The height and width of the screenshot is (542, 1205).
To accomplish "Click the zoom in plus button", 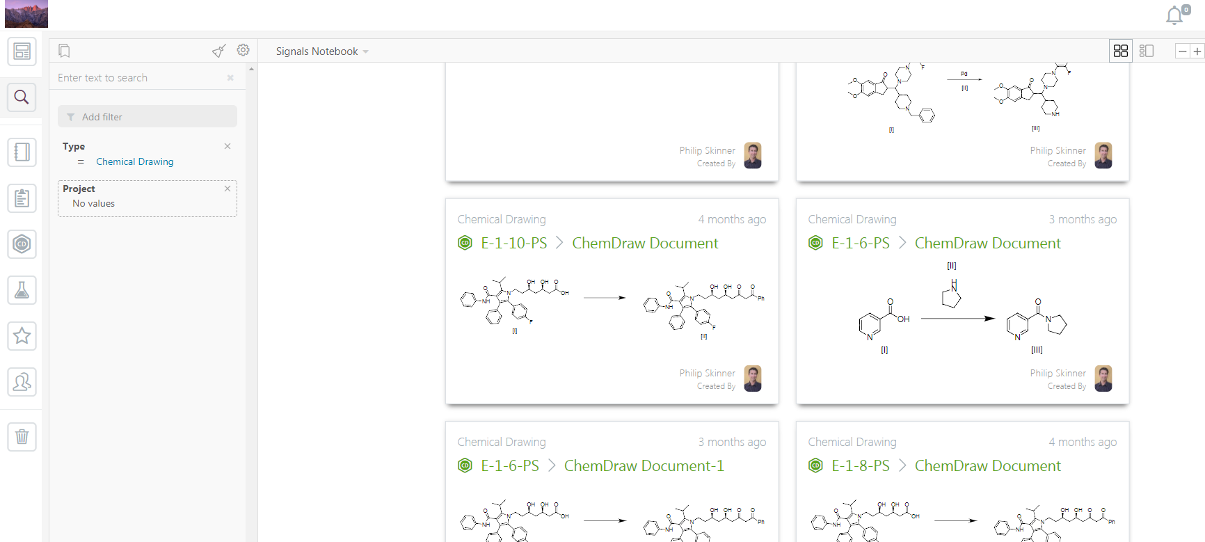I will click(x=1197, y=51).
